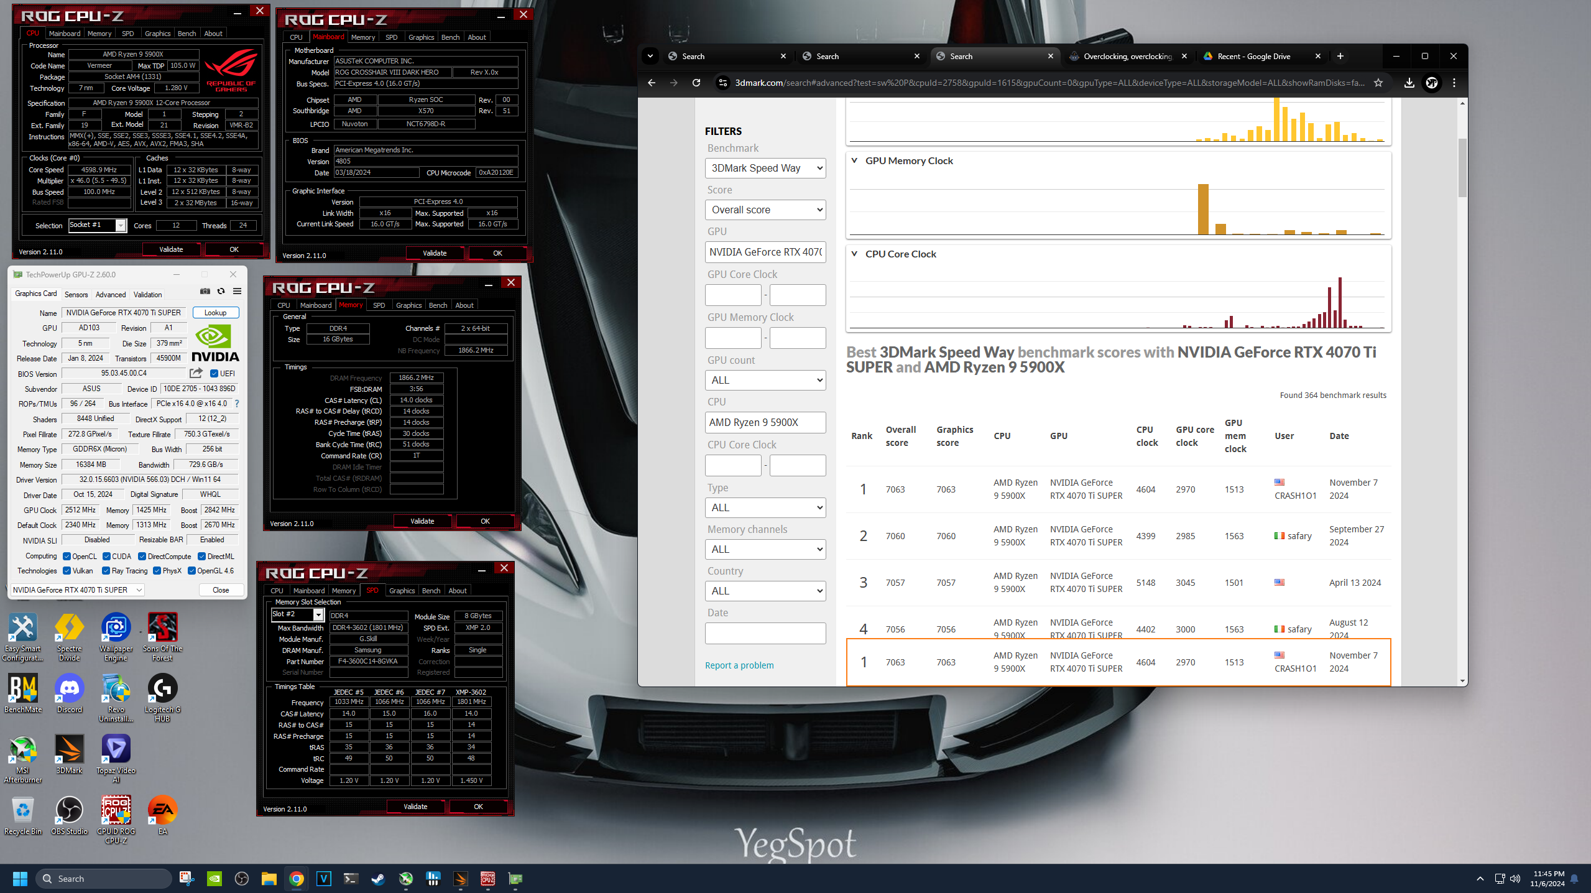Open Graphics tab in CPU-Z Mainboard window

pos(421,37)
